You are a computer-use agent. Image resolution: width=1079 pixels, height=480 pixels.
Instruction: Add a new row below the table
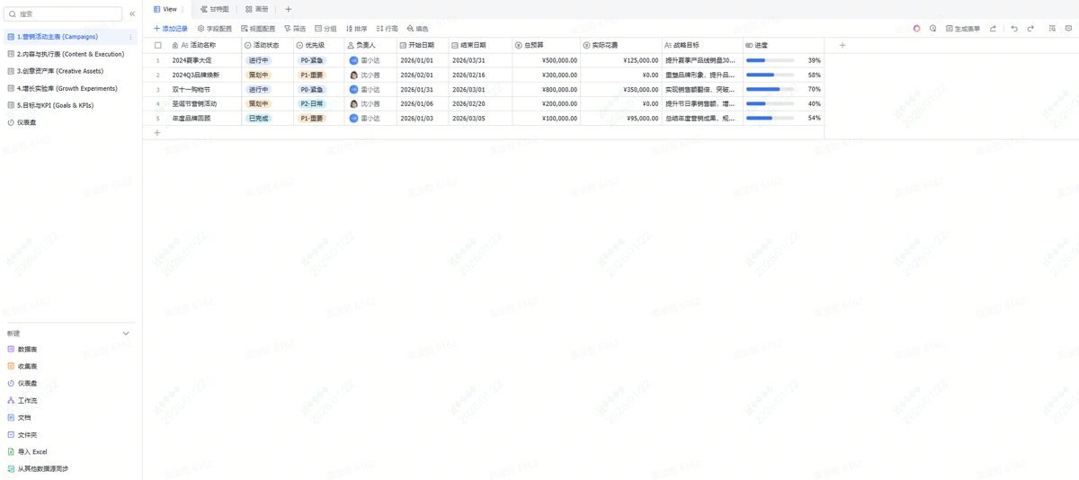(x=156, y=133)
